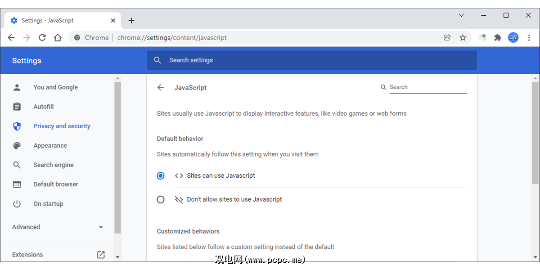This screenshot has width=540, height=270.
Task: Click the JavaScript site search field
Action: [427, 87]
